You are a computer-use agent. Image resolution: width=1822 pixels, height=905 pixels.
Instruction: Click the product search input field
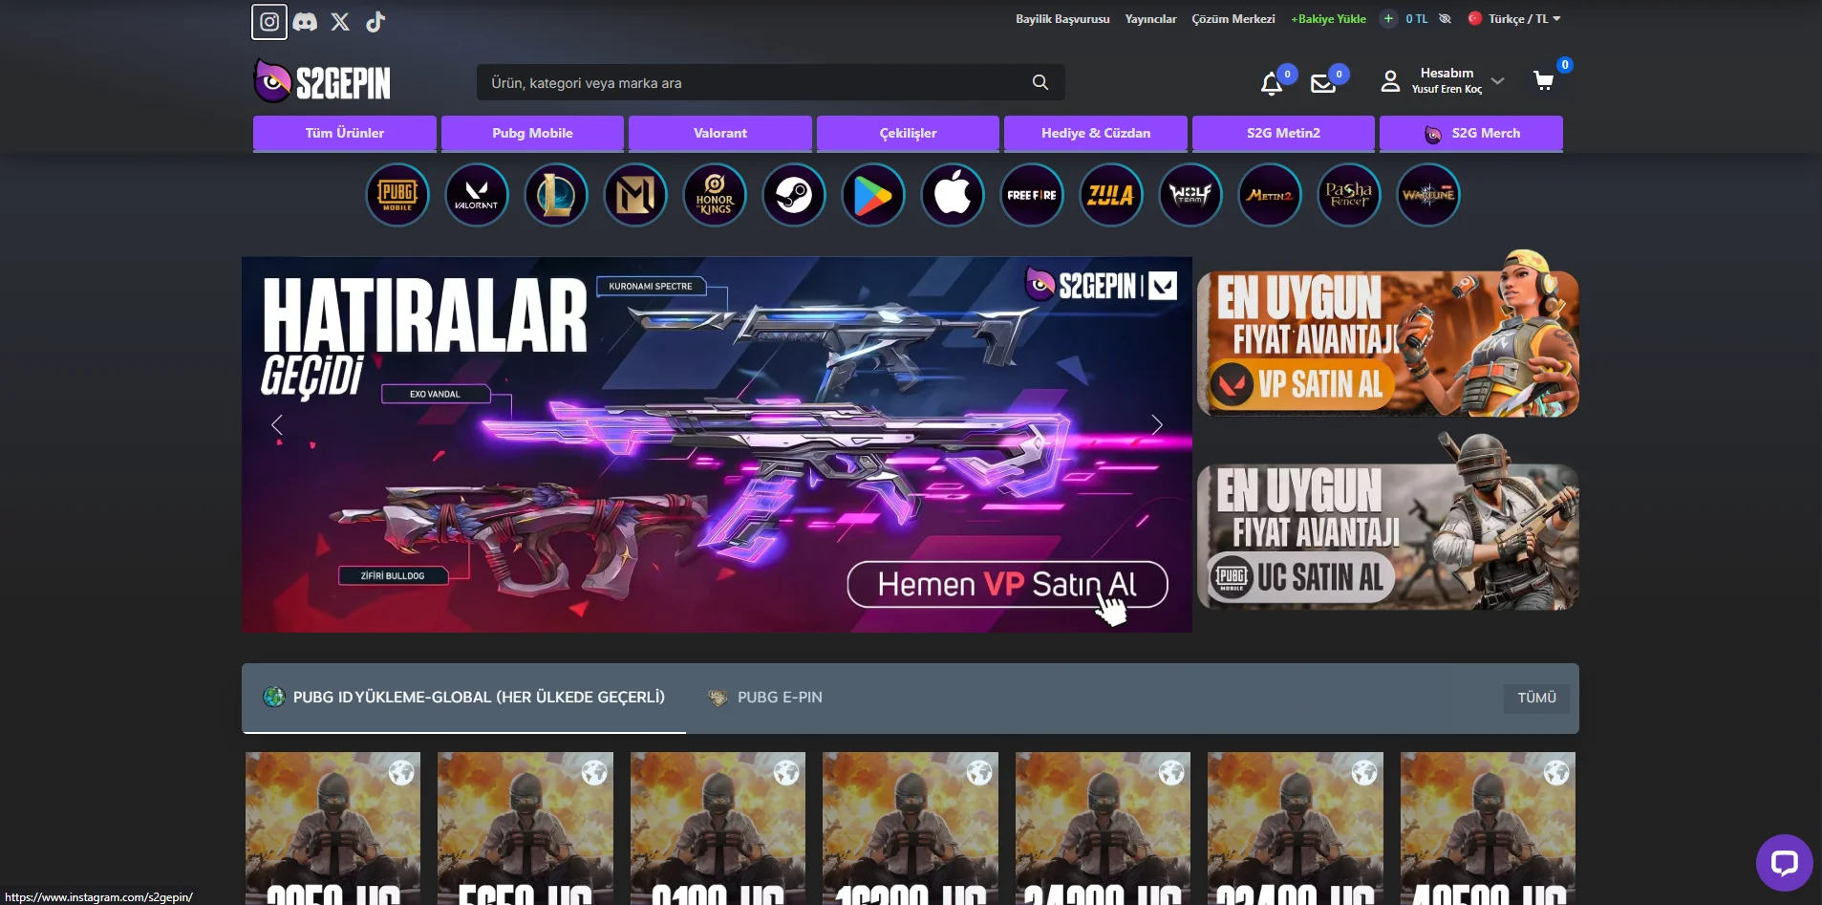coord(755,83)
